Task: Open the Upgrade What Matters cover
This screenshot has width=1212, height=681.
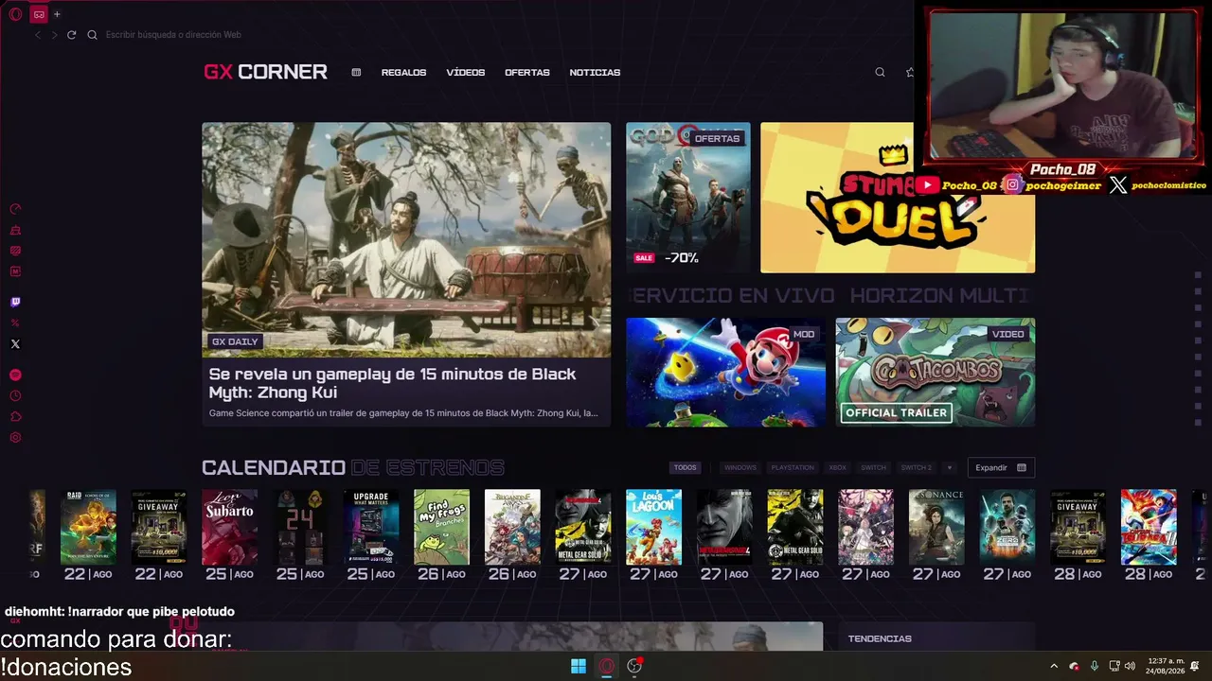Action: pos(371,527)
